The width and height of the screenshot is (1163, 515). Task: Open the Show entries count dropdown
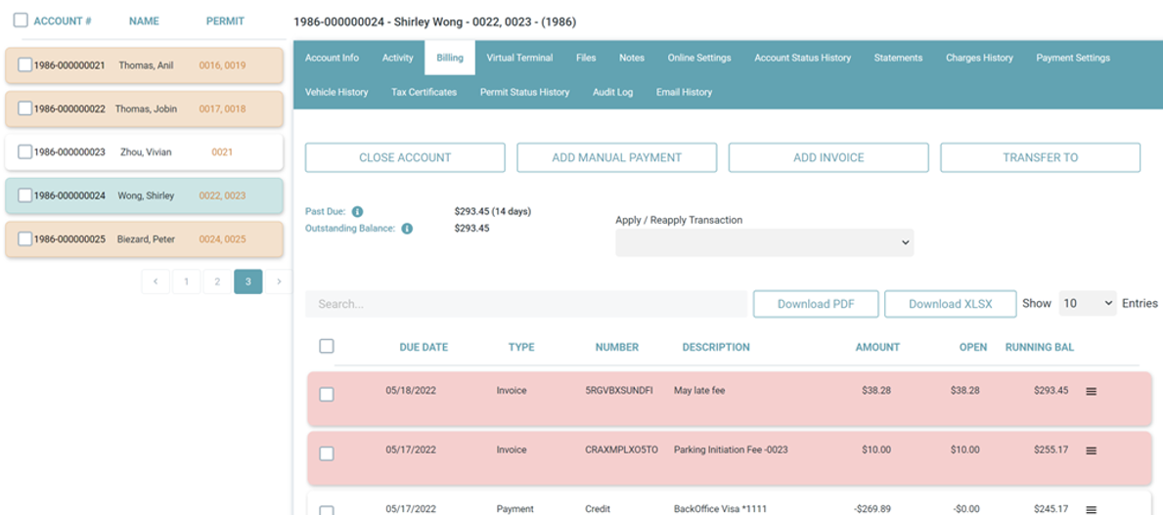point(1088,303)
